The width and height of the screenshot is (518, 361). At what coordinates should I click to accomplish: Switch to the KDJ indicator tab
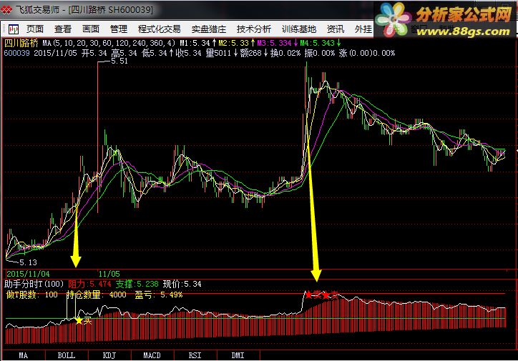tap(109, 355)
